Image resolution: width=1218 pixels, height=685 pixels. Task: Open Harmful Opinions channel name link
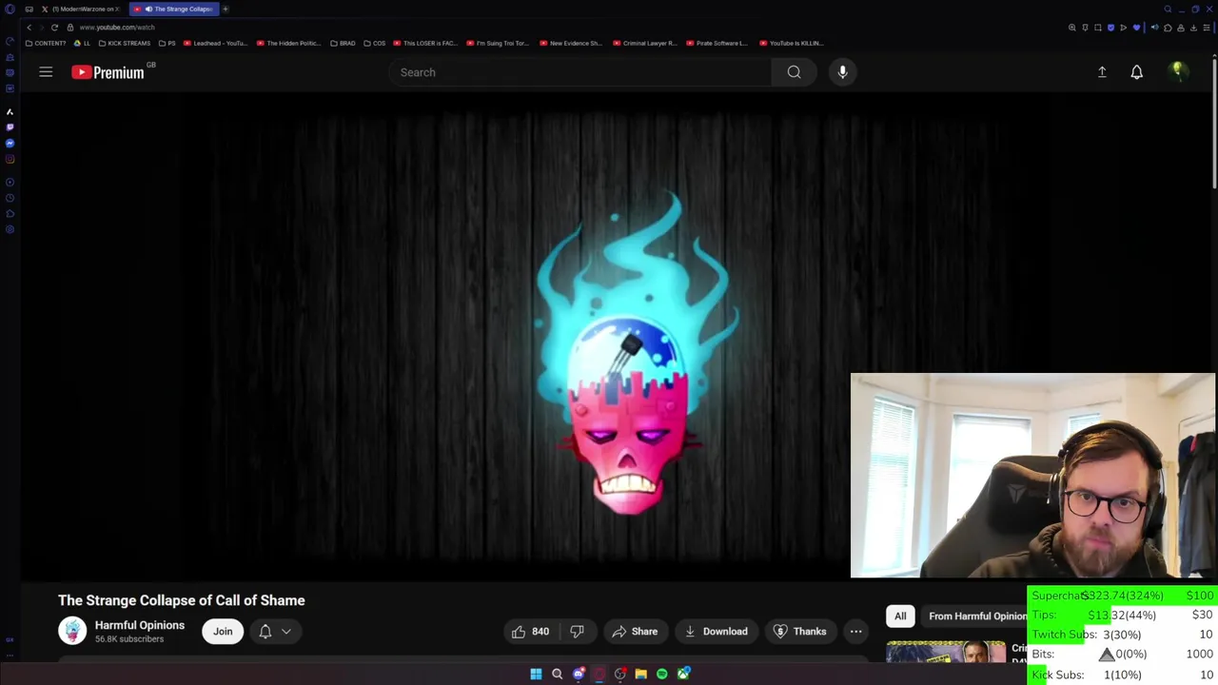point(140,625)
